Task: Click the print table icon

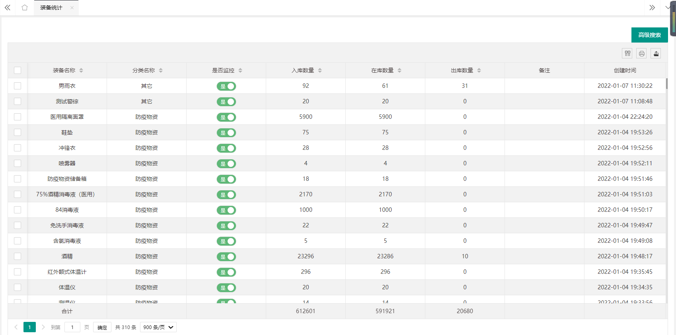Action: (642, 53)
